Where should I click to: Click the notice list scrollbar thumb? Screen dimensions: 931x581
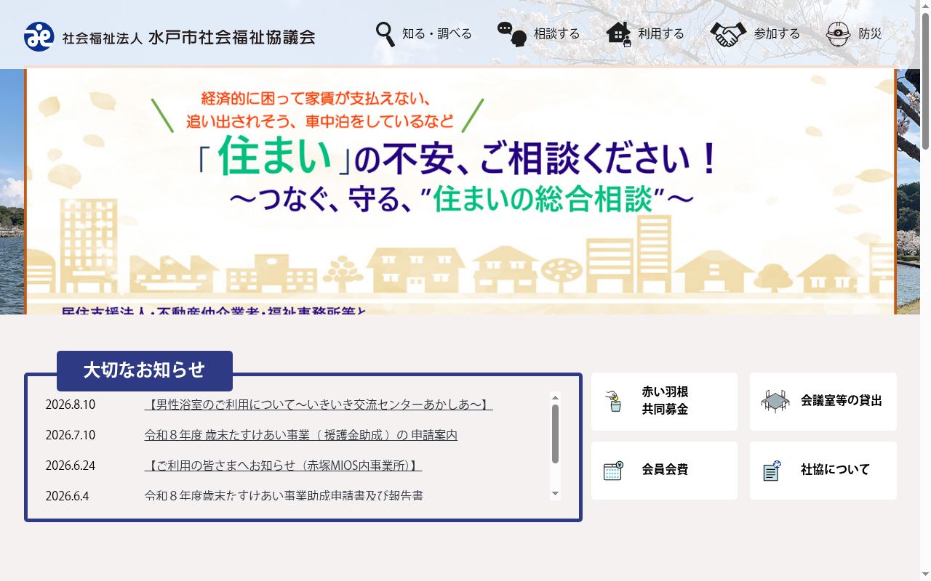coord(555,434)
